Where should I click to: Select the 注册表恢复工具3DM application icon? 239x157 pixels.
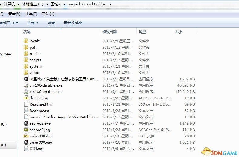tap(26, 79)
